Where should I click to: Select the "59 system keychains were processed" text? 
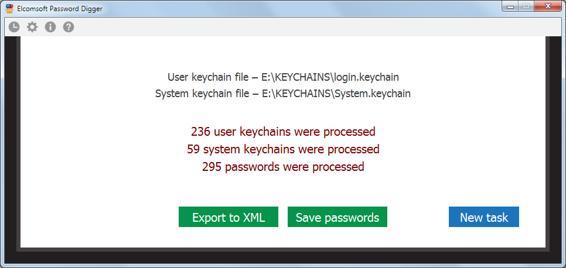283,149
